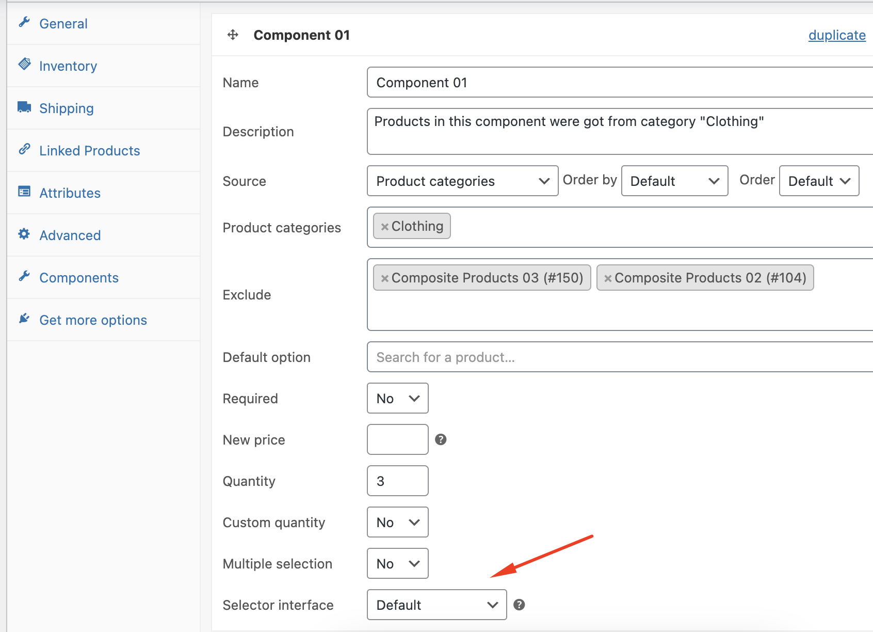Click the gear icon next to Advanced
The image size is (873, 632).
24,234
